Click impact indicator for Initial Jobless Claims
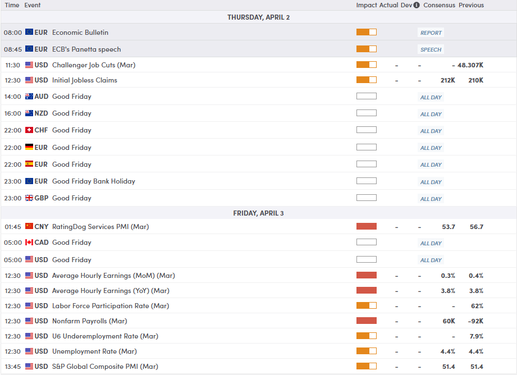The image size is (517, 375). click(x=367, y=80)
